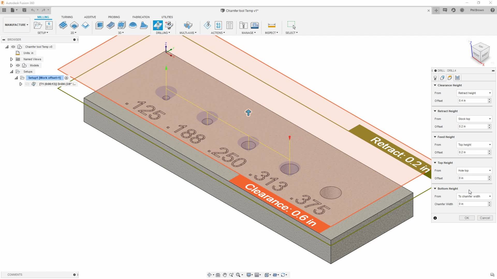
Task: Select the highlighted Drill tool
Action: click(158, 25)
